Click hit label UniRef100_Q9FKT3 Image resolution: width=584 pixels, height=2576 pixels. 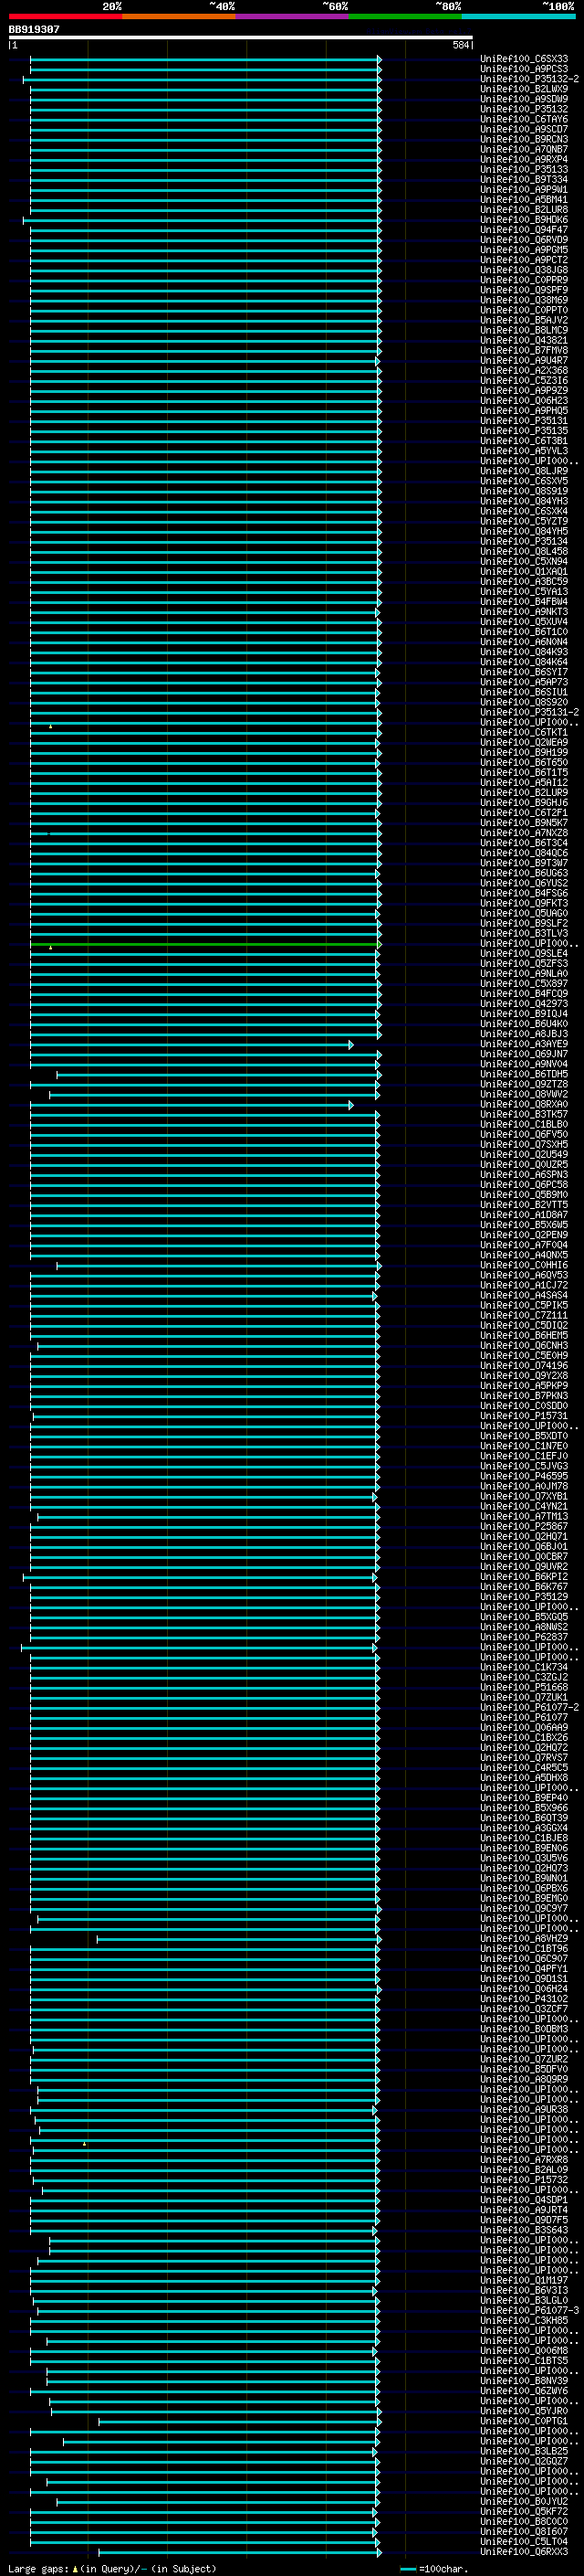pyautogui.click(x=524, y=904)
